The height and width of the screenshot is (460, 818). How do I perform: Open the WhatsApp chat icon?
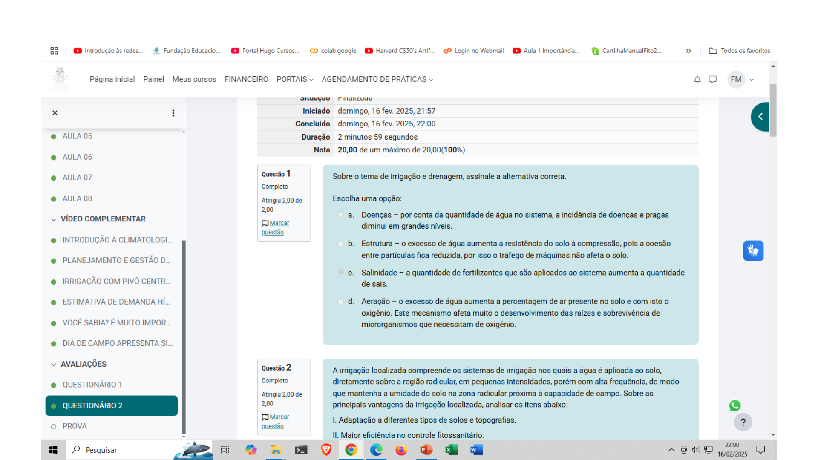point(735,405)
